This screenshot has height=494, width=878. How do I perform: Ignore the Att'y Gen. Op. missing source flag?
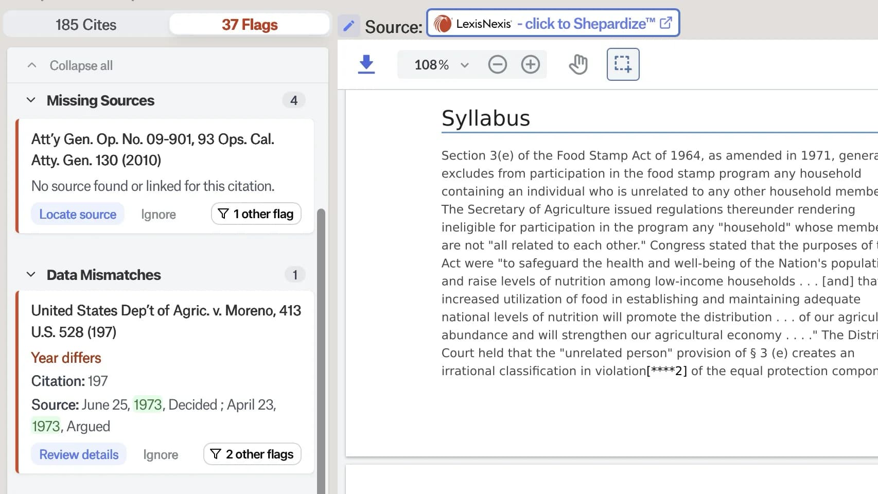click(x=159, y=215)
